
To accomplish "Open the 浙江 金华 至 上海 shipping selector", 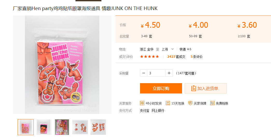I will coord(157,49).
